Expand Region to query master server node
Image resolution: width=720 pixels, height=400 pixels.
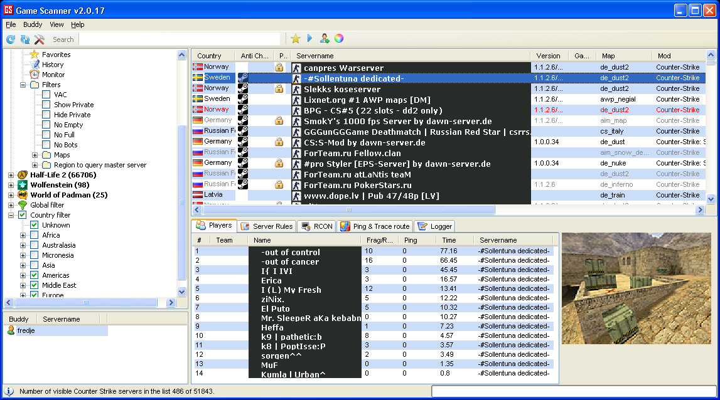[35, 165]
